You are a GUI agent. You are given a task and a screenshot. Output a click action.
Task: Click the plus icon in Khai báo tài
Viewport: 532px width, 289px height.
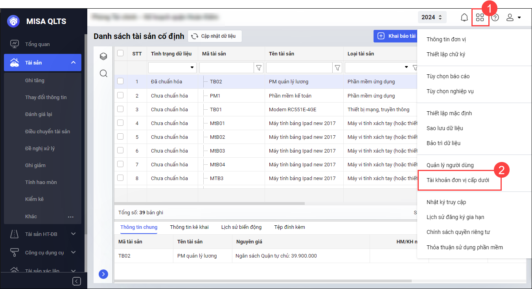click(381, 36)
